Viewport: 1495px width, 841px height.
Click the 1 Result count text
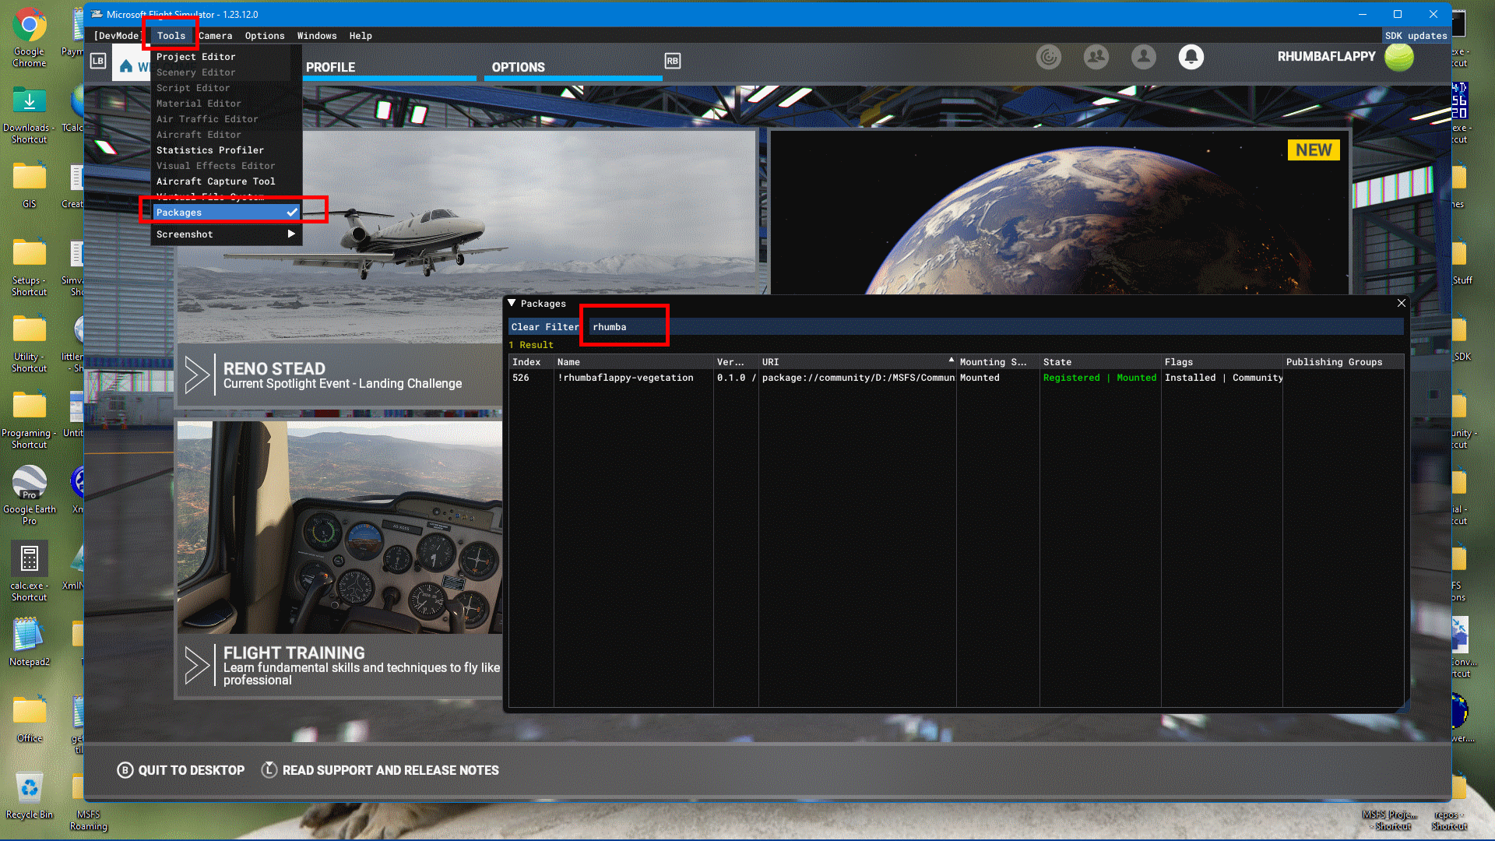(531, 345)
